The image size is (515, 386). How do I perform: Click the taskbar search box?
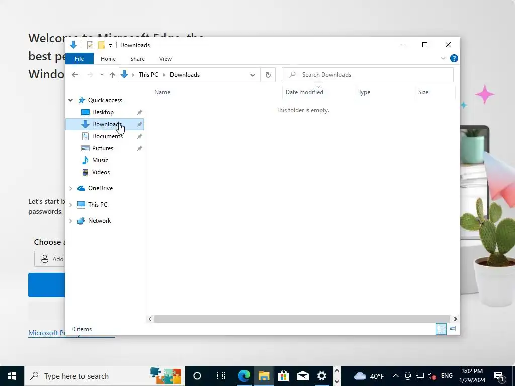tap(105, 376)
